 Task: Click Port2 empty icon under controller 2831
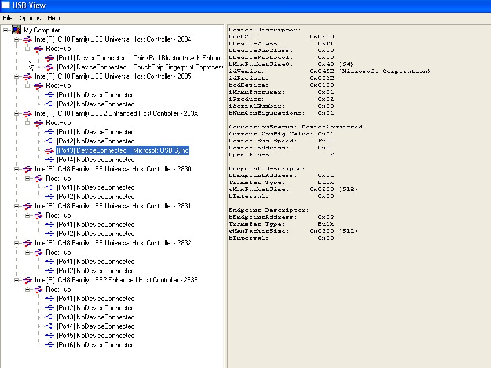pos(49,234)
